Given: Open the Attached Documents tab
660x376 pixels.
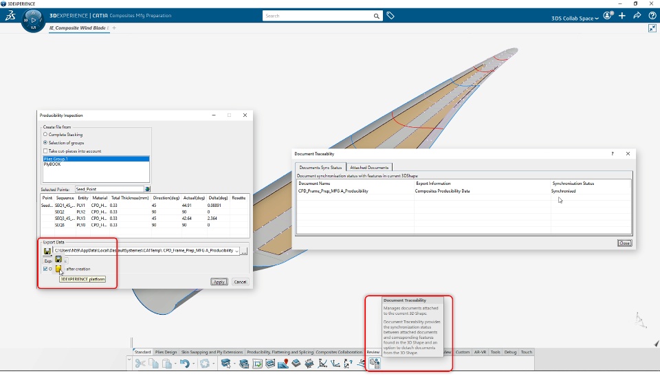Looking at the screenshot, I should pos(369,167).
